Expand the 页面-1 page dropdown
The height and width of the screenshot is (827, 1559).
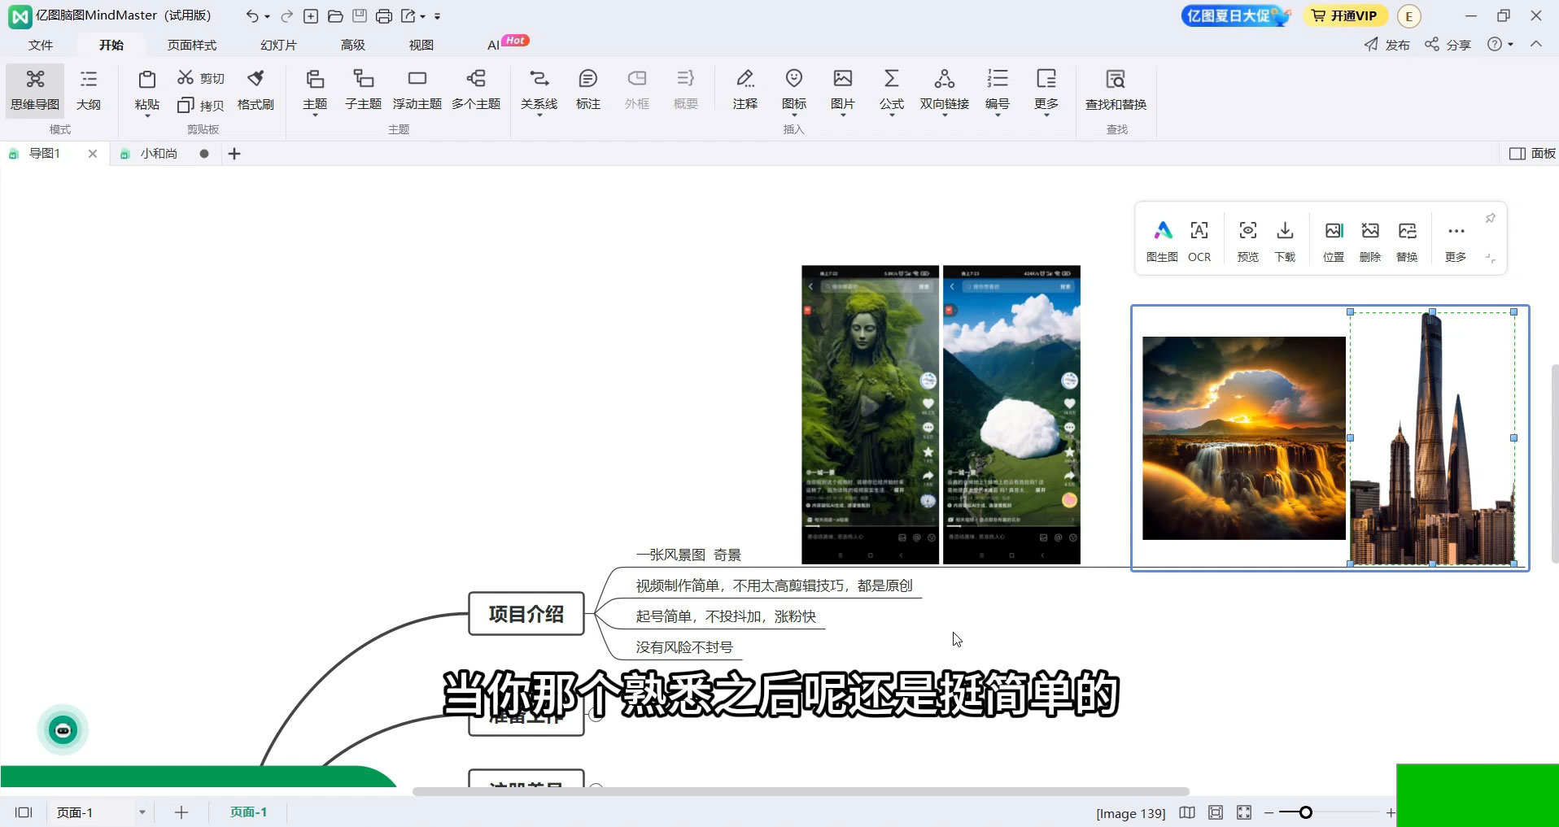coord(142,812)
